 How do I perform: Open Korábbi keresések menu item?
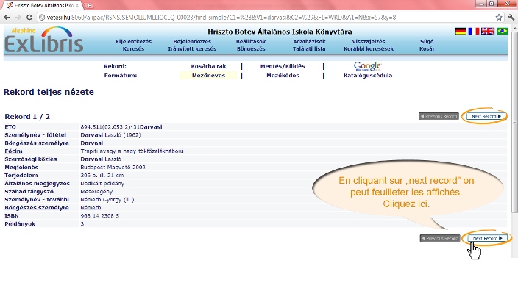pyautogui.click(x=369, y=48)
